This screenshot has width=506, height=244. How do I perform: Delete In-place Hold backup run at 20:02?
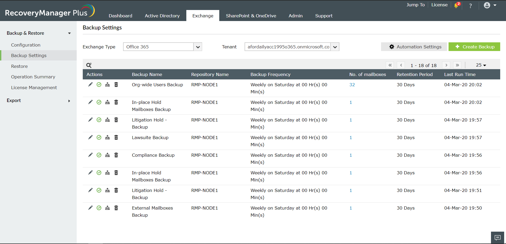(x=116, y=102)
